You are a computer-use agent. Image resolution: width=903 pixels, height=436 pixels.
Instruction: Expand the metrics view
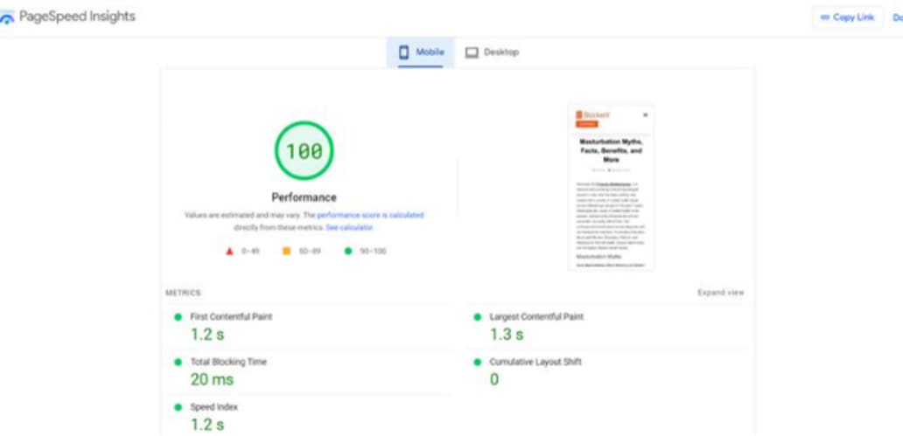720,293
